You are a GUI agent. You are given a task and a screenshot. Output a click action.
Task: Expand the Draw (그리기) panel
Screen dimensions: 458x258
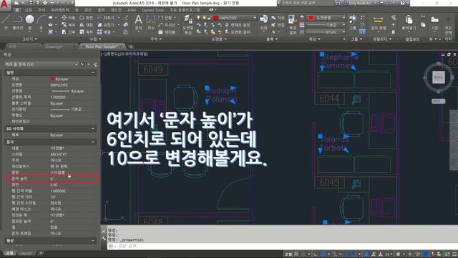pyautogui.click(x=30, y=39)
